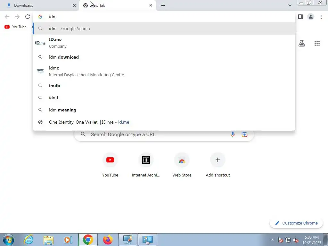Open Chrome's three-dot menu

pyautogui.click(x=321, y=17)
